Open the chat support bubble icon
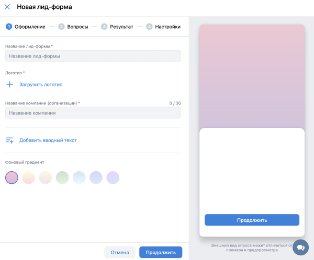The height and width of the screenshot is (260, 314). coord(300,247)
